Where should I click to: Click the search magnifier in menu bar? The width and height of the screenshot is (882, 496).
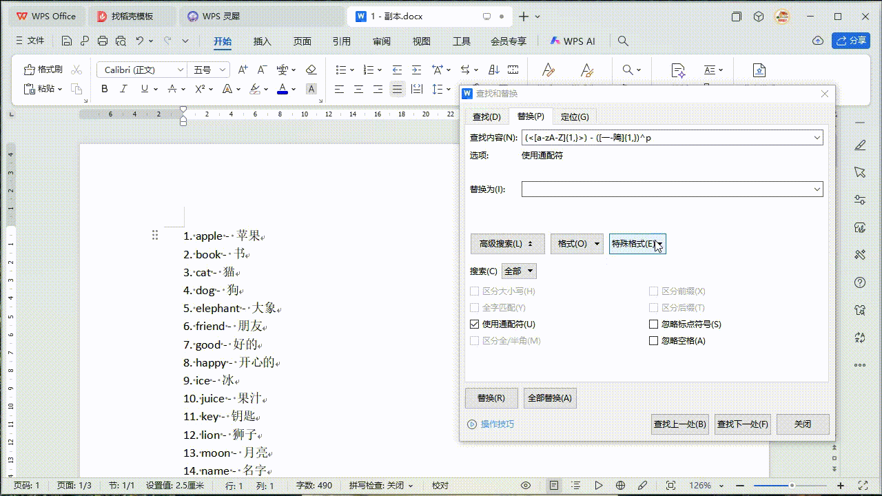pyautogui.click(x=623, y=41)
